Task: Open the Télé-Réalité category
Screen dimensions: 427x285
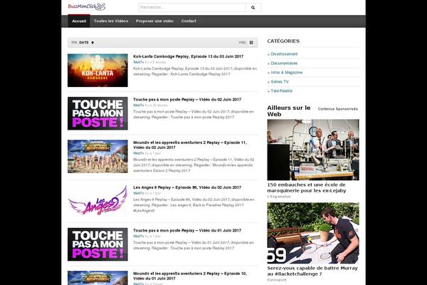Action: pos(281,91)
